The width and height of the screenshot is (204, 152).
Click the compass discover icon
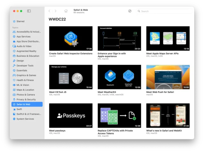[x=130, y=11]
